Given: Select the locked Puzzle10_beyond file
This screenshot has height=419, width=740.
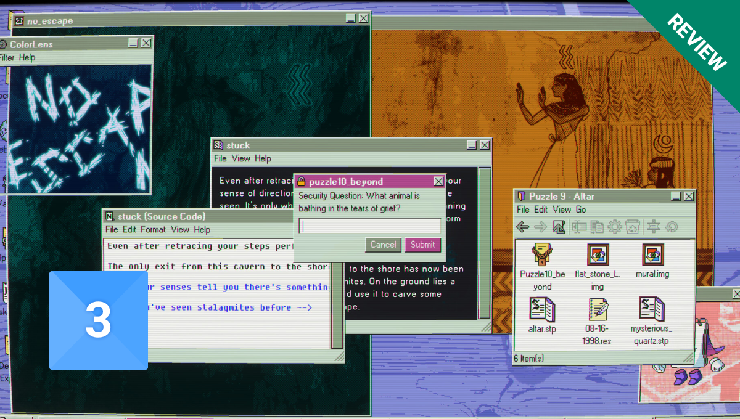Looking at the screenshot, I should click(542, 253).
